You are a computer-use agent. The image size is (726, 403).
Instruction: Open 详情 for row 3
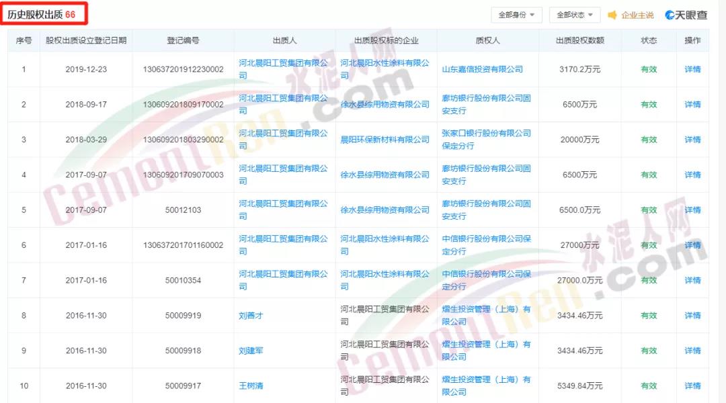click(692, 140)
